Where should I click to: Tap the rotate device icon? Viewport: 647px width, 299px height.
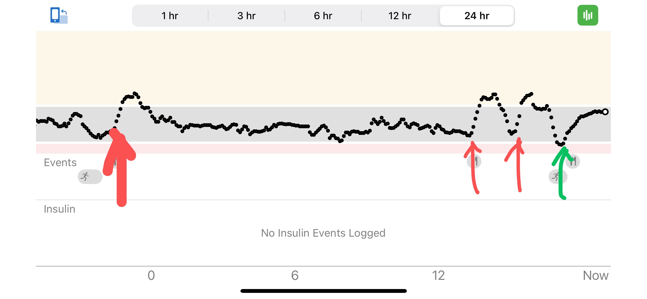tap(59, 15)
